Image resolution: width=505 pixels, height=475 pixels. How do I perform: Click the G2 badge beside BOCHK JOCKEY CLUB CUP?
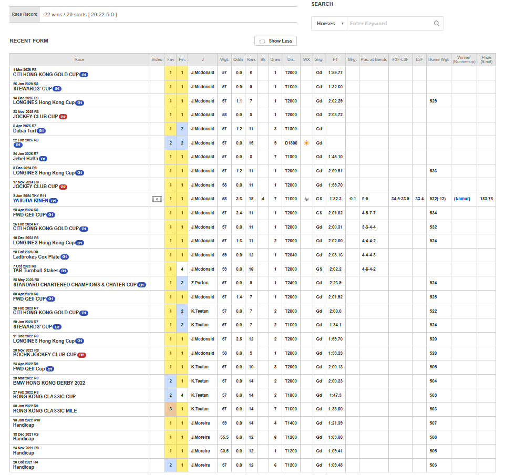click(x=82, y=355)
